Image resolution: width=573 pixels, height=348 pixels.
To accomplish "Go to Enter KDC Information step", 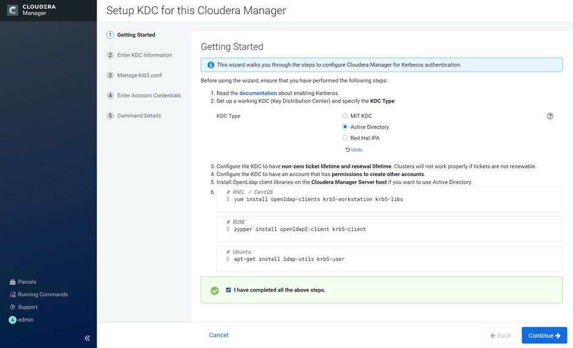I will (x=144, y=55).
